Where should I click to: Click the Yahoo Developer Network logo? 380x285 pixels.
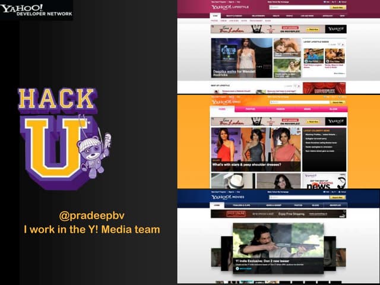[36, 9]
